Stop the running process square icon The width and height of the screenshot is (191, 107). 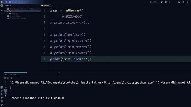(x=8, y=78)
